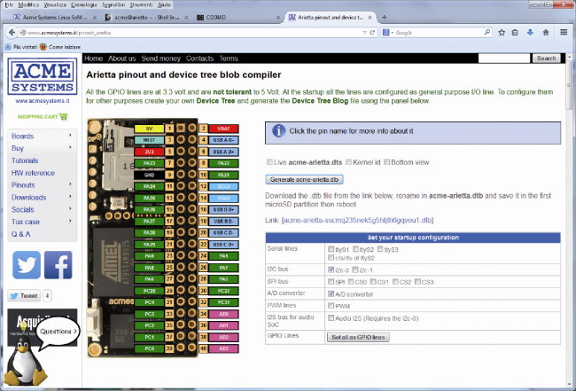Open the downloads arrow icon

tap(530, 32)
